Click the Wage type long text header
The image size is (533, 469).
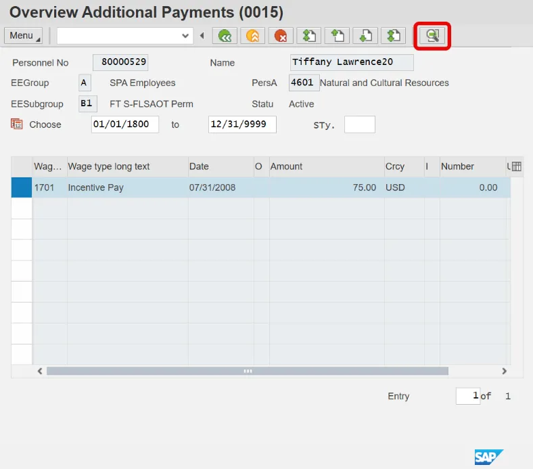[x=126, y=166]
